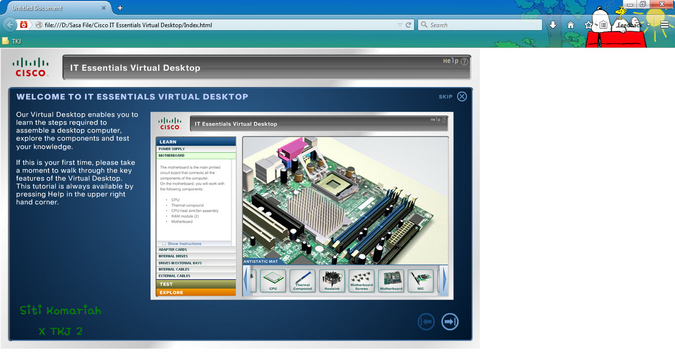Expand the POWER SUPPLY section

point(196,148)
